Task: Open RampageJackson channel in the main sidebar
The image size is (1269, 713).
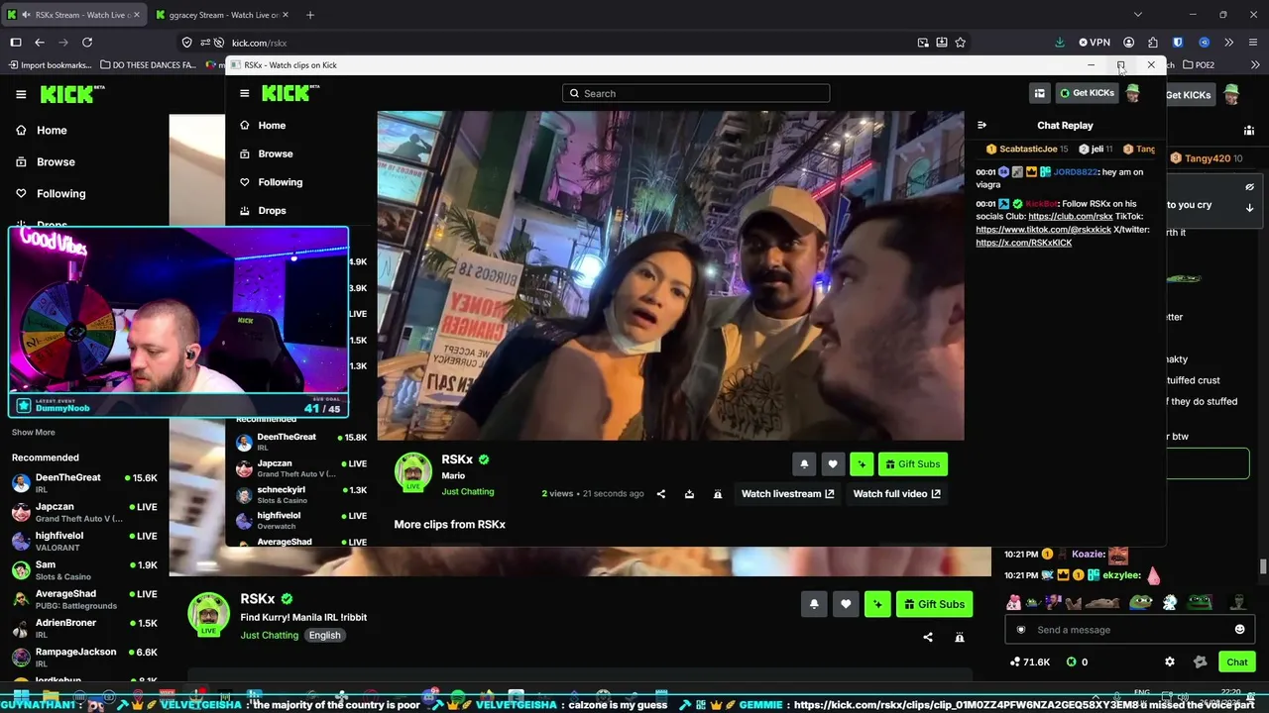Action: (84, 658)
